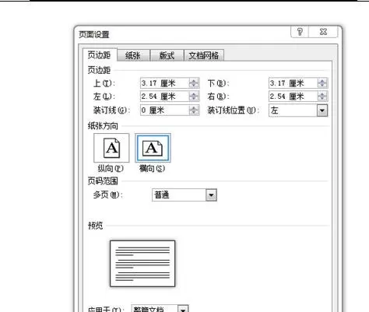Click the 左 left margin input field
This screenshot has height=312, width=369.
(x=164, y=96)
